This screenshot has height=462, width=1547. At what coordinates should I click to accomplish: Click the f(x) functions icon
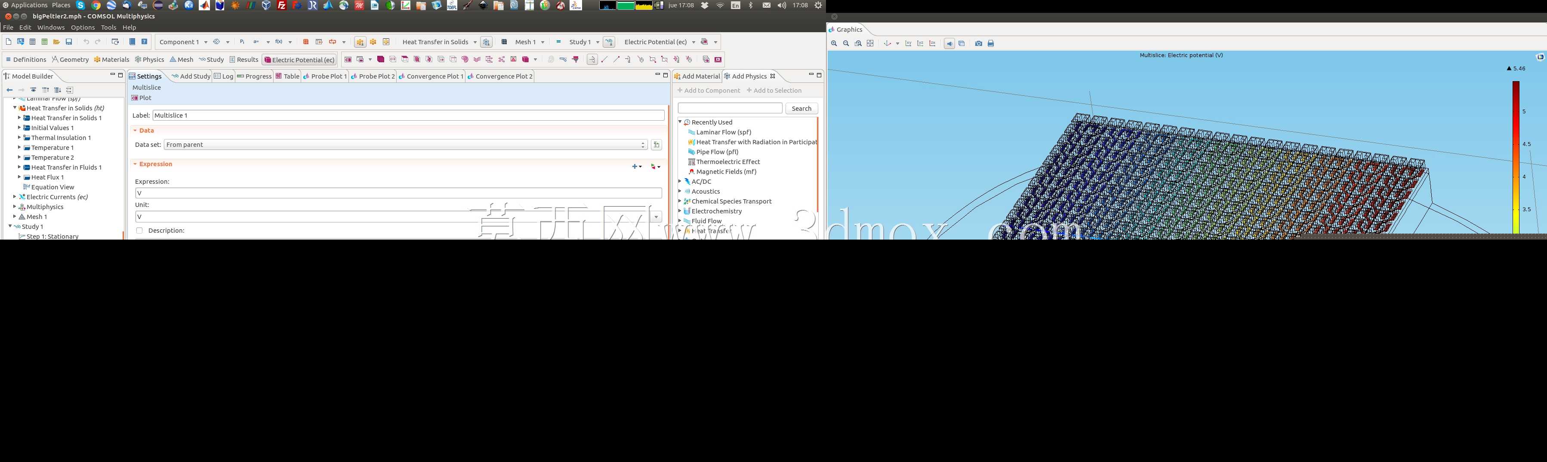(279, 42)
